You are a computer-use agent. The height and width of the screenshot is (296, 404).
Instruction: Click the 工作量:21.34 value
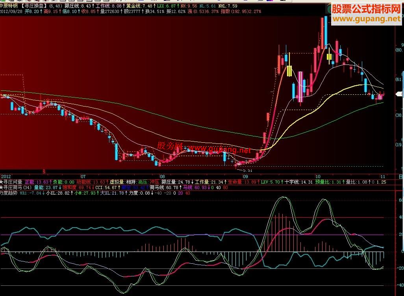pos(211,182)
